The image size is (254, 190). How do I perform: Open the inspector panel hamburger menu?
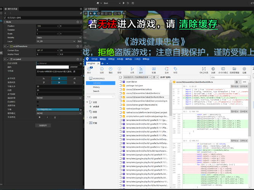(81, 9)
